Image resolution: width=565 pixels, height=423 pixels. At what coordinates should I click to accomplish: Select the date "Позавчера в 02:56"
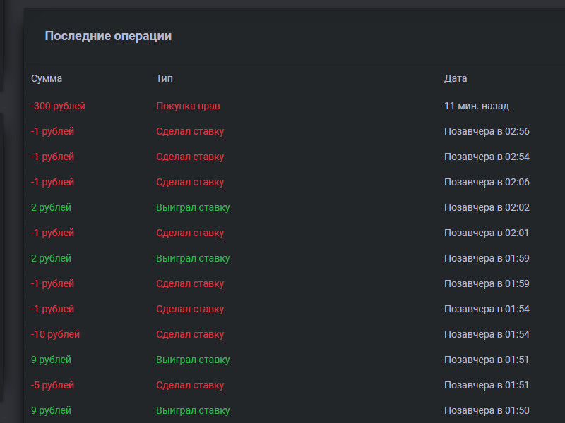(x=487, y=131)
